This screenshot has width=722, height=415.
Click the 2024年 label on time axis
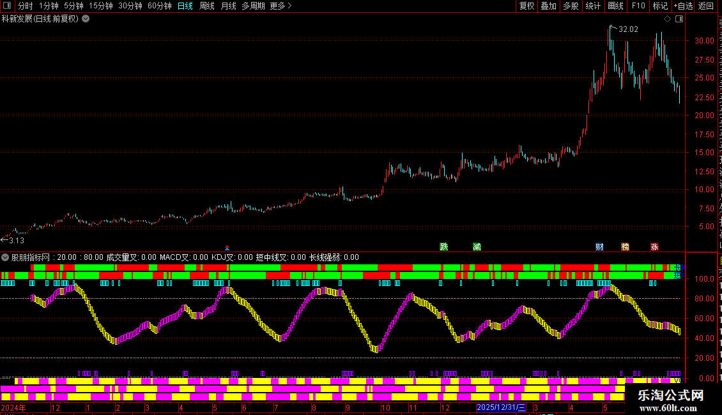(x=13, y=407)
